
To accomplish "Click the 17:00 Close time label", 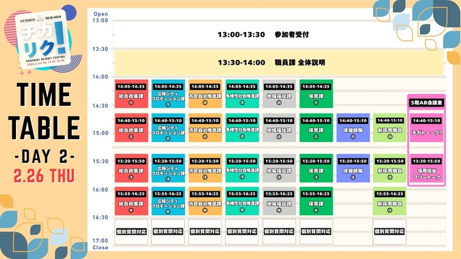I will 101,244.
